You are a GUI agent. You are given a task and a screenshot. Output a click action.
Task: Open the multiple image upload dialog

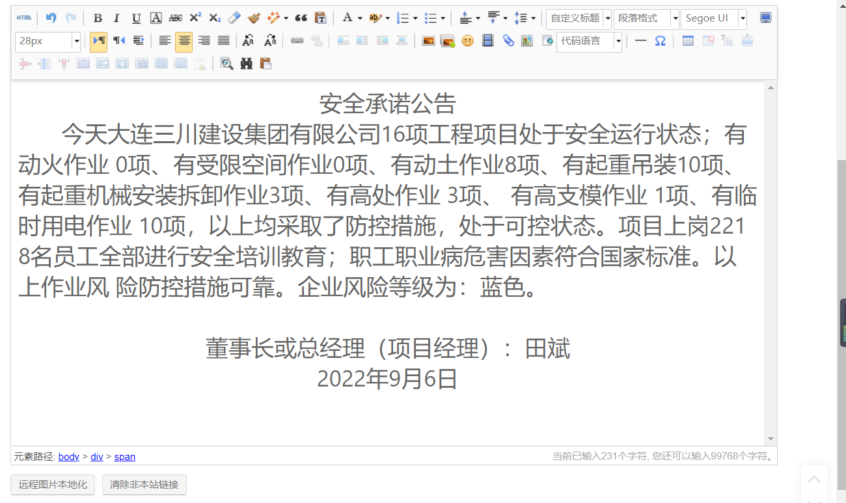click(x=448, y=41)
